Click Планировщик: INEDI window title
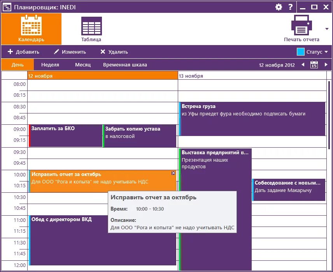The width and height of the screenshot is (333, 272). (45, 7)
